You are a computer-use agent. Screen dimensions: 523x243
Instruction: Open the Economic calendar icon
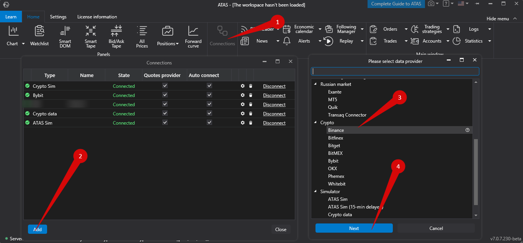[287, 29]
